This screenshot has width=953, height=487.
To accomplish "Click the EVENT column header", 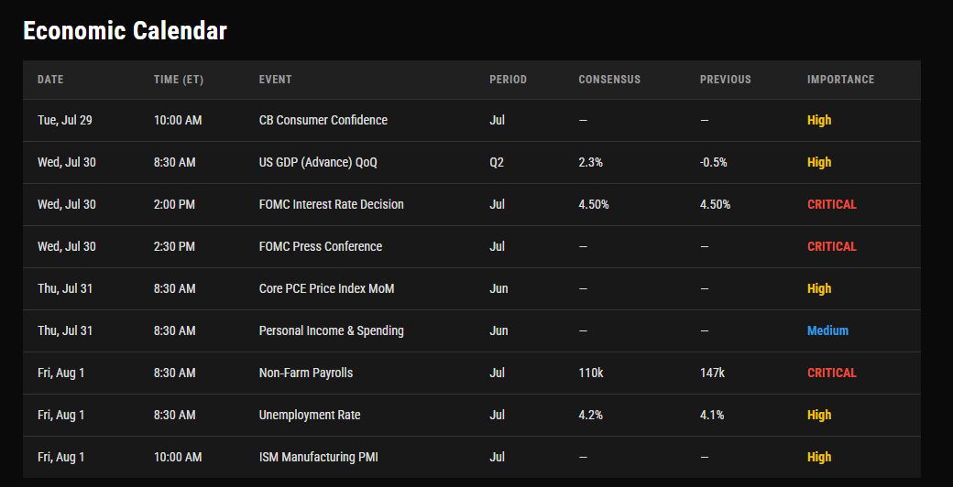I will tap(275, 80).
